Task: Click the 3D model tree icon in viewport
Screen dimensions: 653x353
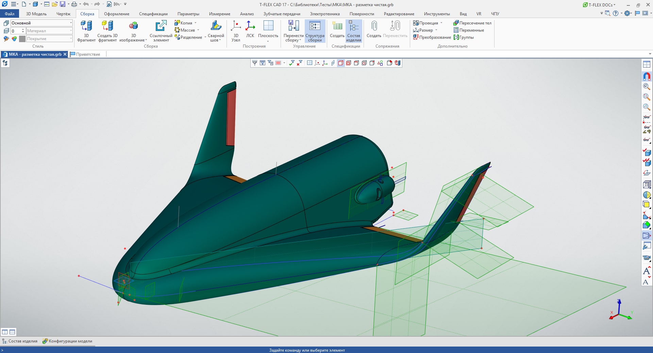Action: point(5,63)
